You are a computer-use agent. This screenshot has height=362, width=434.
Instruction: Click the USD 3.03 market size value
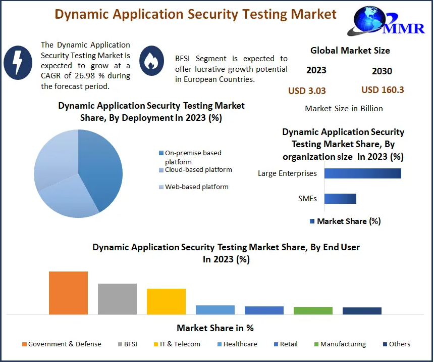(x=307, y=91)
